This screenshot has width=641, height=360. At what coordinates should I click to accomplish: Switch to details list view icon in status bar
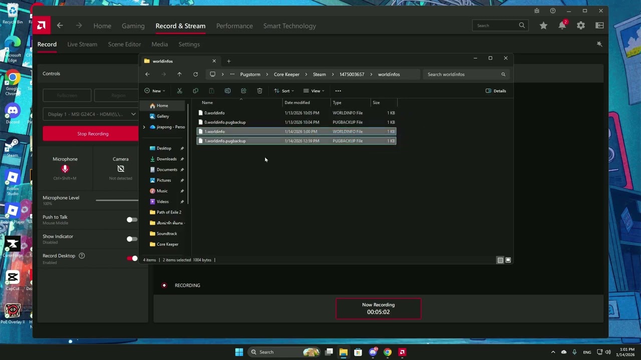click(500, 260)
